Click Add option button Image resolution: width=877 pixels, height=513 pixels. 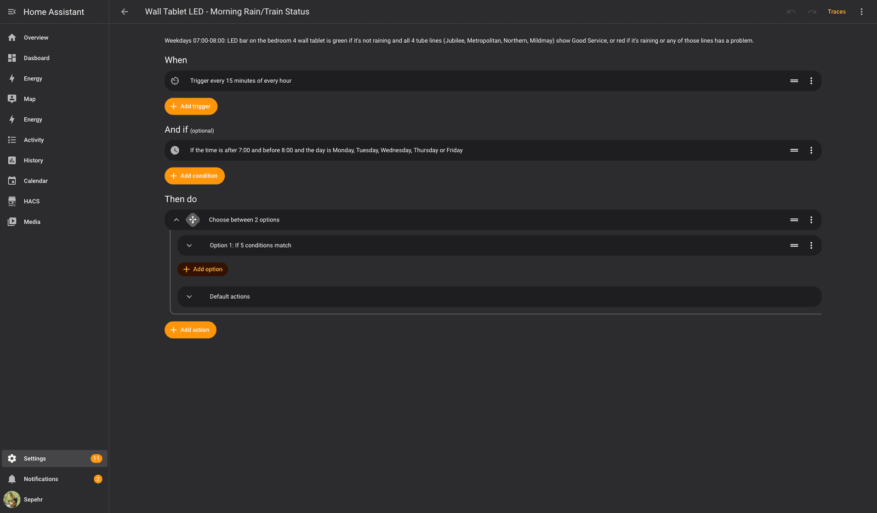[202, 269]
